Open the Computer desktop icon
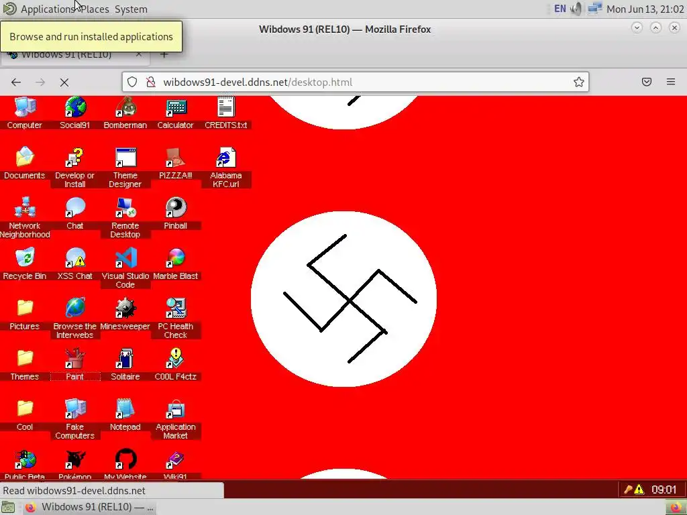This screenshot has width=687, height=515. coord(25,113)
